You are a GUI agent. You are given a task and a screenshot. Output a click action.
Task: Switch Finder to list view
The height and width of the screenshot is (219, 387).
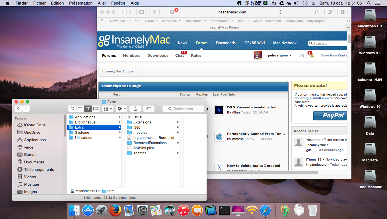(x=80, y=109)
